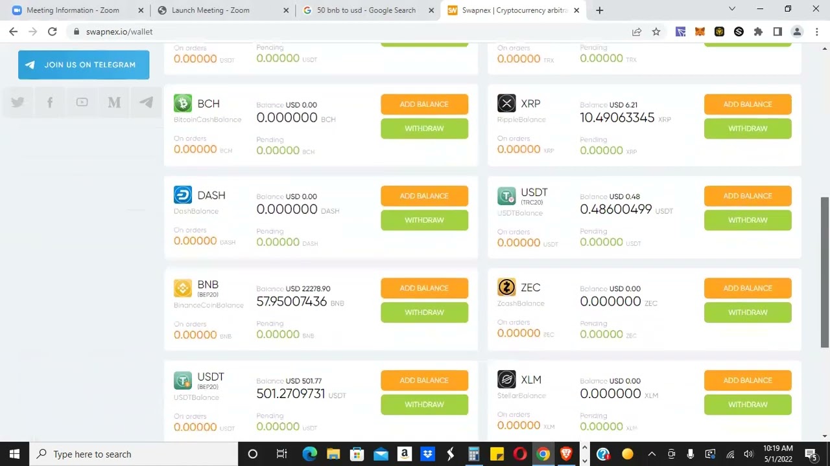Click Join Us On Telegram button

[84, 65]
